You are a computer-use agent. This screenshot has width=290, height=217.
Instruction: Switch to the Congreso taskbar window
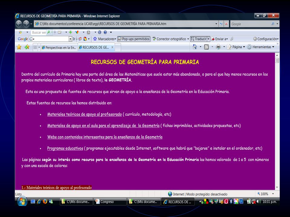[110, 202]
